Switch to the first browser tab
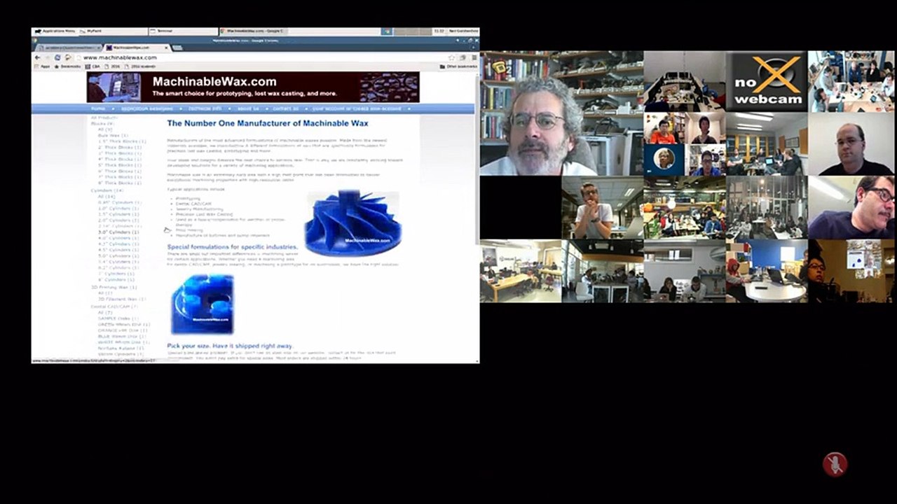 point(68,48)
